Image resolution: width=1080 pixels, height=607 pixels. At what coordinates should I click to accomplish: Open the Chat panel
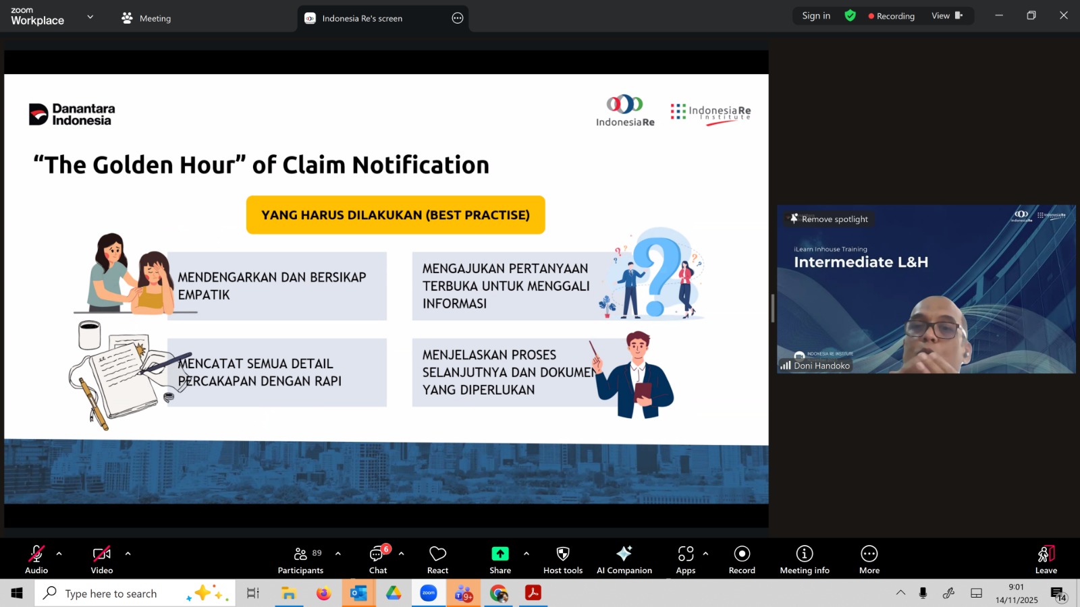[377, 560]
